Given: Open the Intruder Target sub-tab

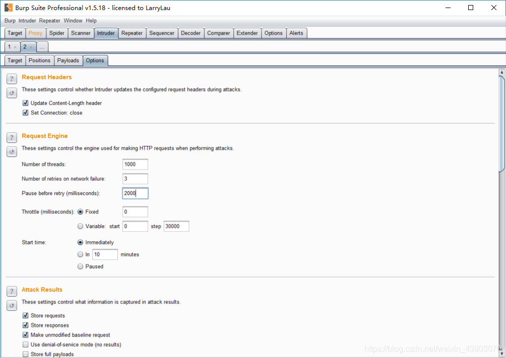Looking at the screenshot, I should tap(15, 60).
